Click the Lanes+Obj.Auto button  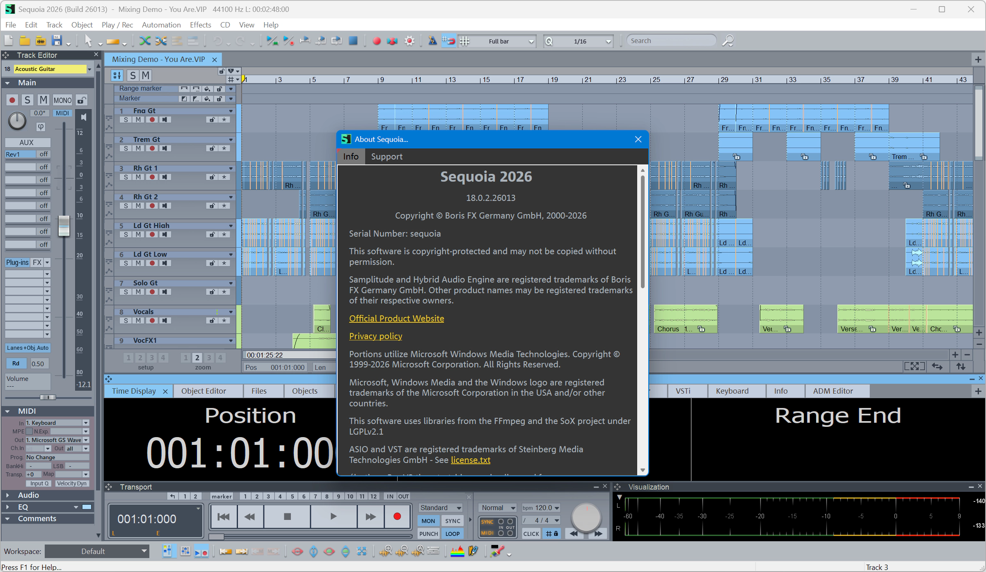tap(27, 348)
